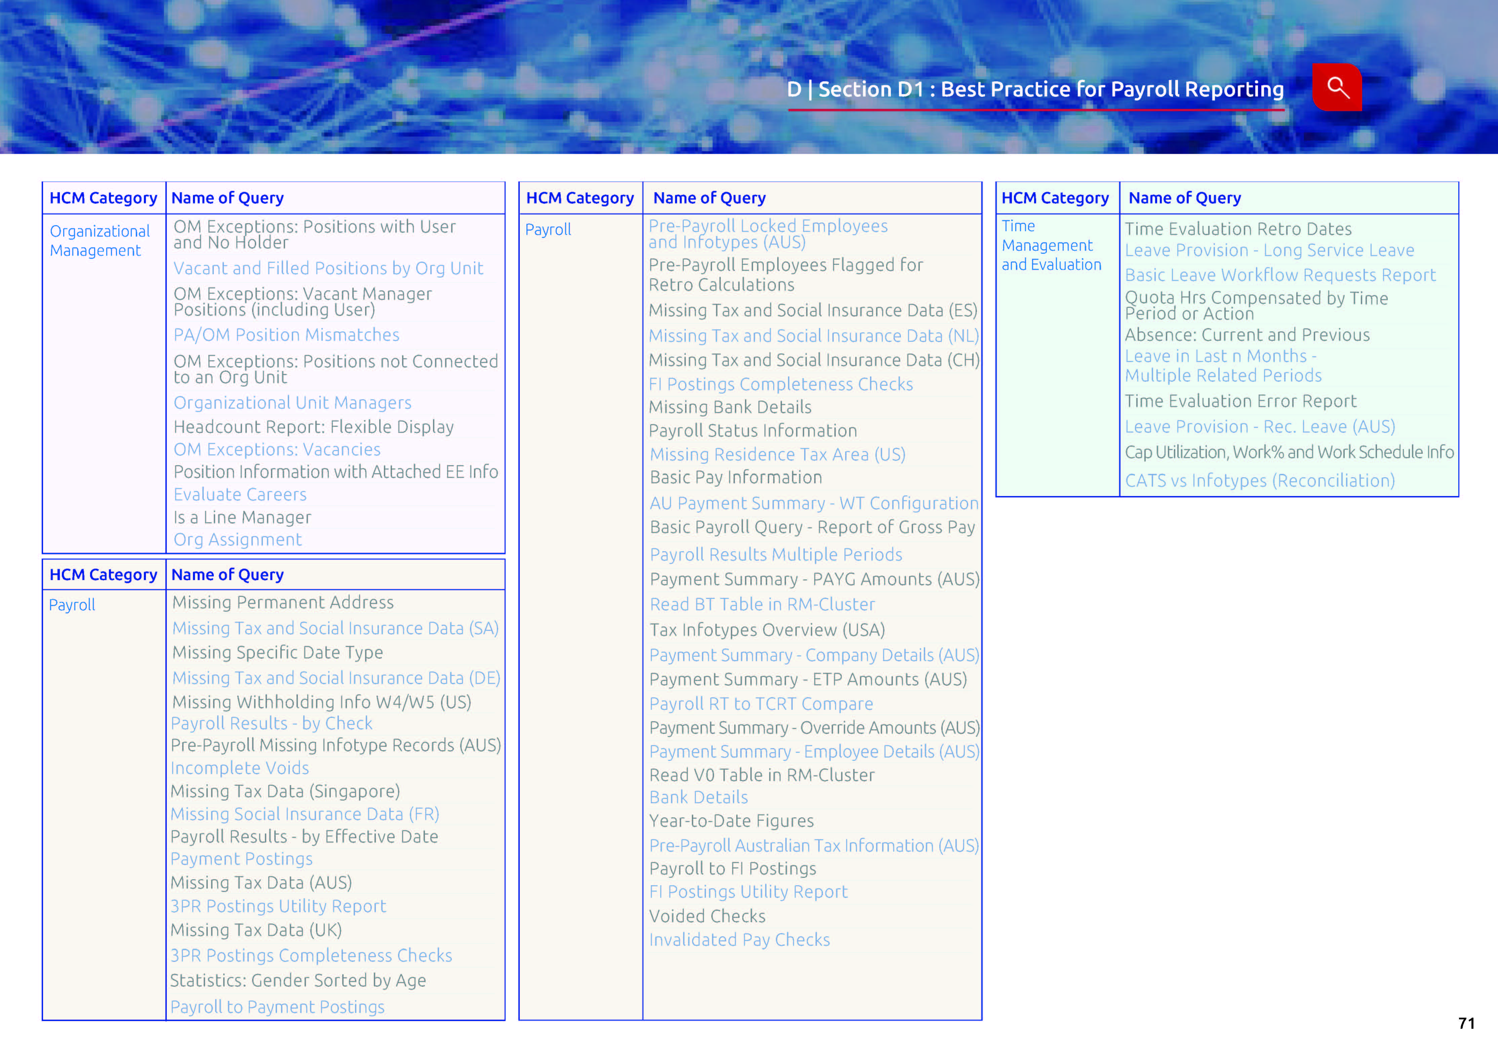This screenshot has height=1059, width=1498.
Task: Click 'Payment Summary - PAYG Amounts (AUS)'
Action: (814, 579)
